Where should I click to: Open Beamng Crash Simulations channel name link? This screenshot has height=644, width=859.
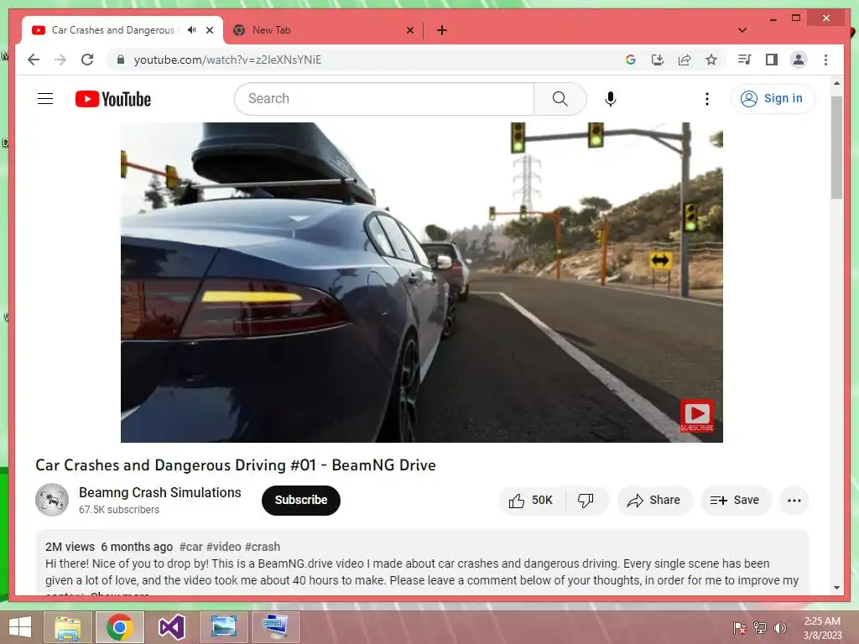point(160,492)
